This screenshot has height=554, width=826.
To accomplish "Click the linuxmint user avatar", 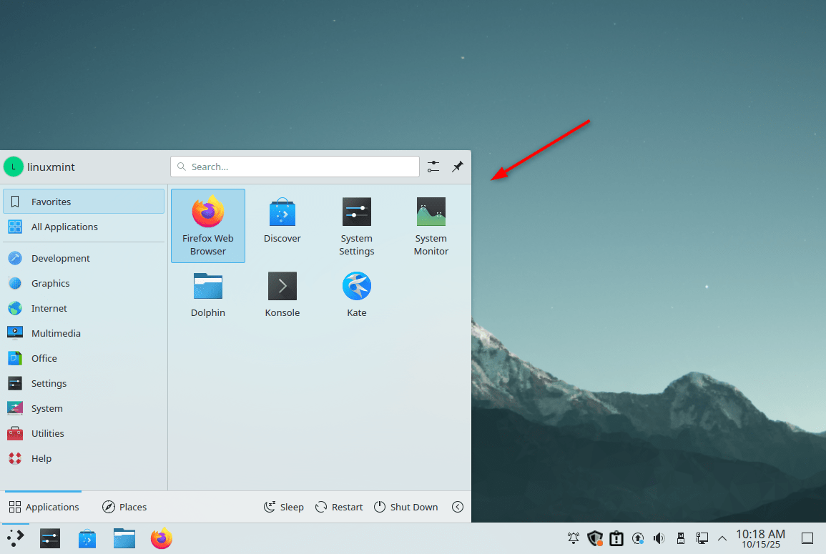I will click(14, 167).
